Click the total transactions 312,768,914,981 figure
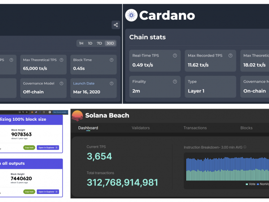269x202 pixels. 122,182
